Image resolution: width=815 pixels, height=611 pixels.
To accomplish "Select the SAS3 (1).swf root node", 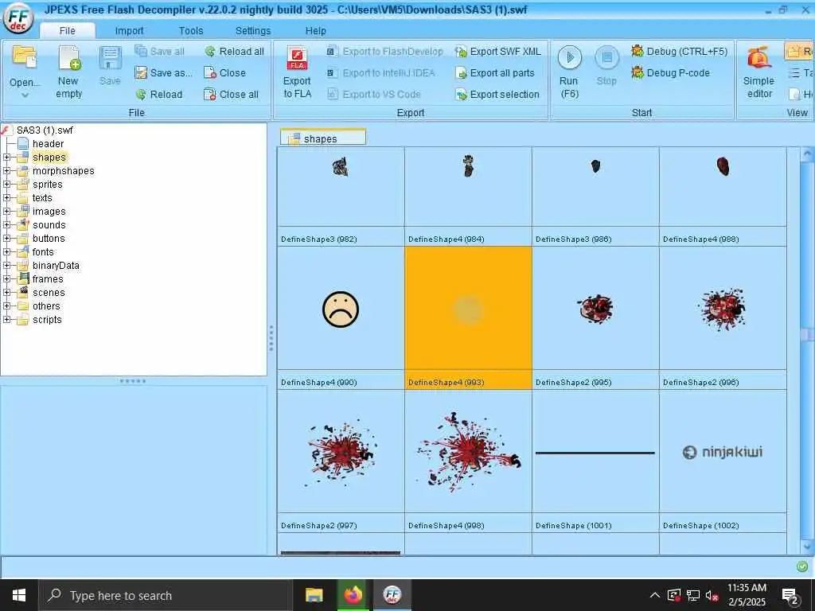I will (x=45, y=130).
